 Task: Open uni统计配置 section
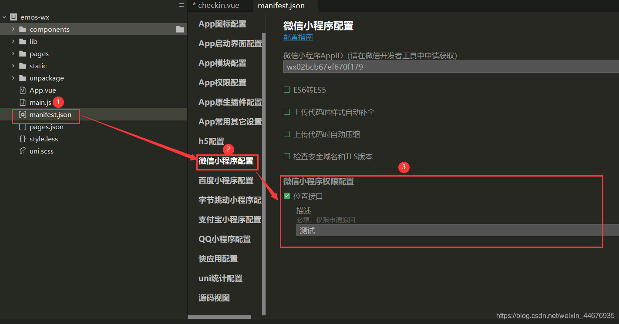[x=221, y=278]
